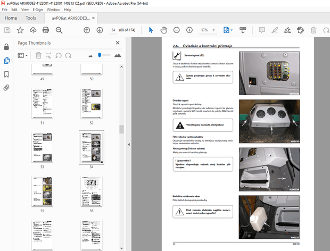Add document to starred with star icon
The width and height of the screenshot is (330, 251).
click(20, 30)
